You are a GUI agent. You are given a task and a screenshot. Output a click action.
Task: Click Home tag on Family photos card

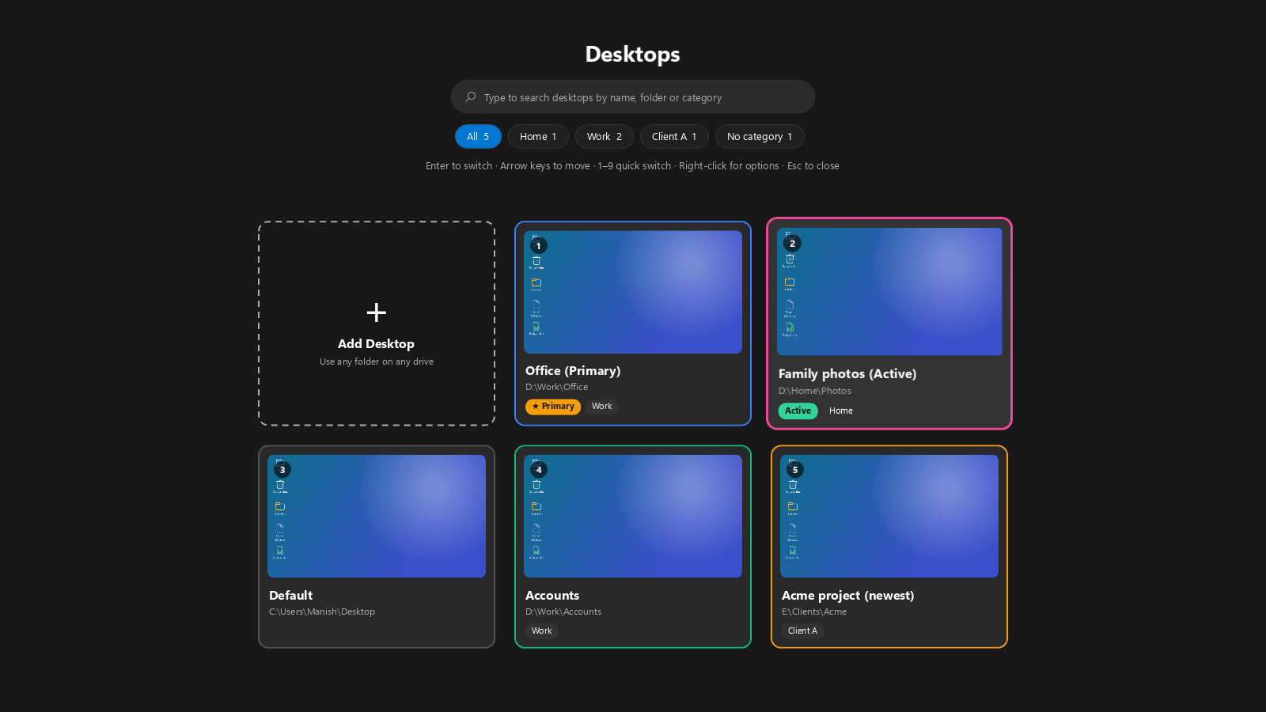point(841,411)
